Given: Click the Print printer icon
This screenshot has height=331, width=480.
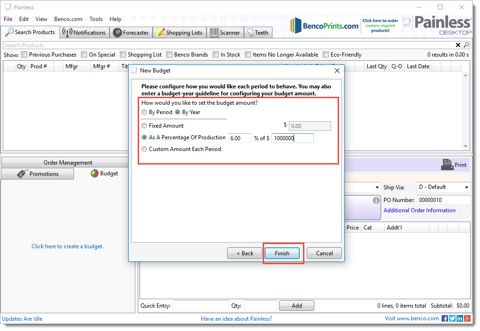Looking at the screenshot, I should coord(447,165).
